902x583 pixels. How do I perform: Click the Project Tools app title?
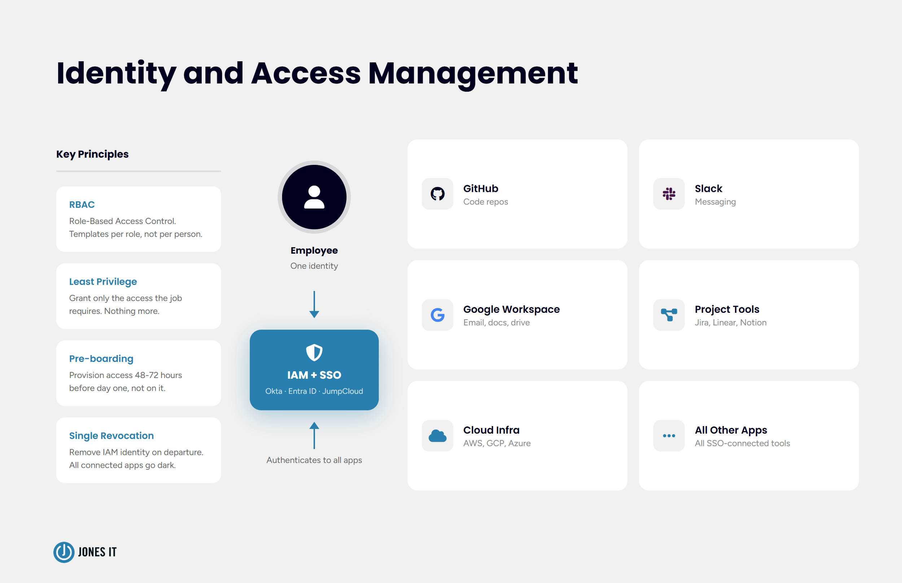pos(727,310)
